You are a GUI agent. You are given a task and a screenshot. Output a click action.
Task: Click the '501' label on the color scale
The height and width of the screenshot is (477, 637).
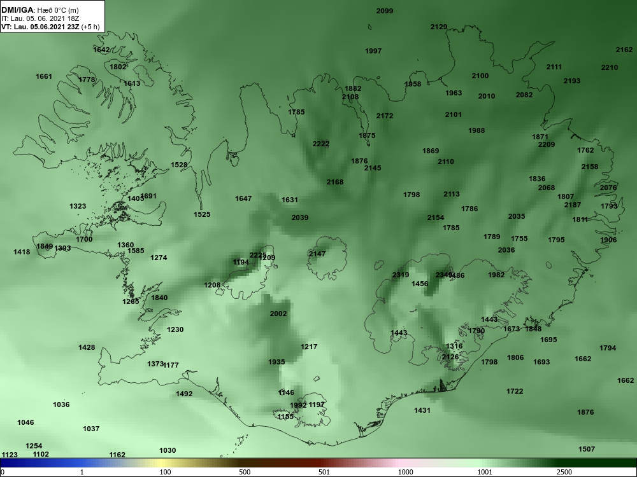(324, 472)
